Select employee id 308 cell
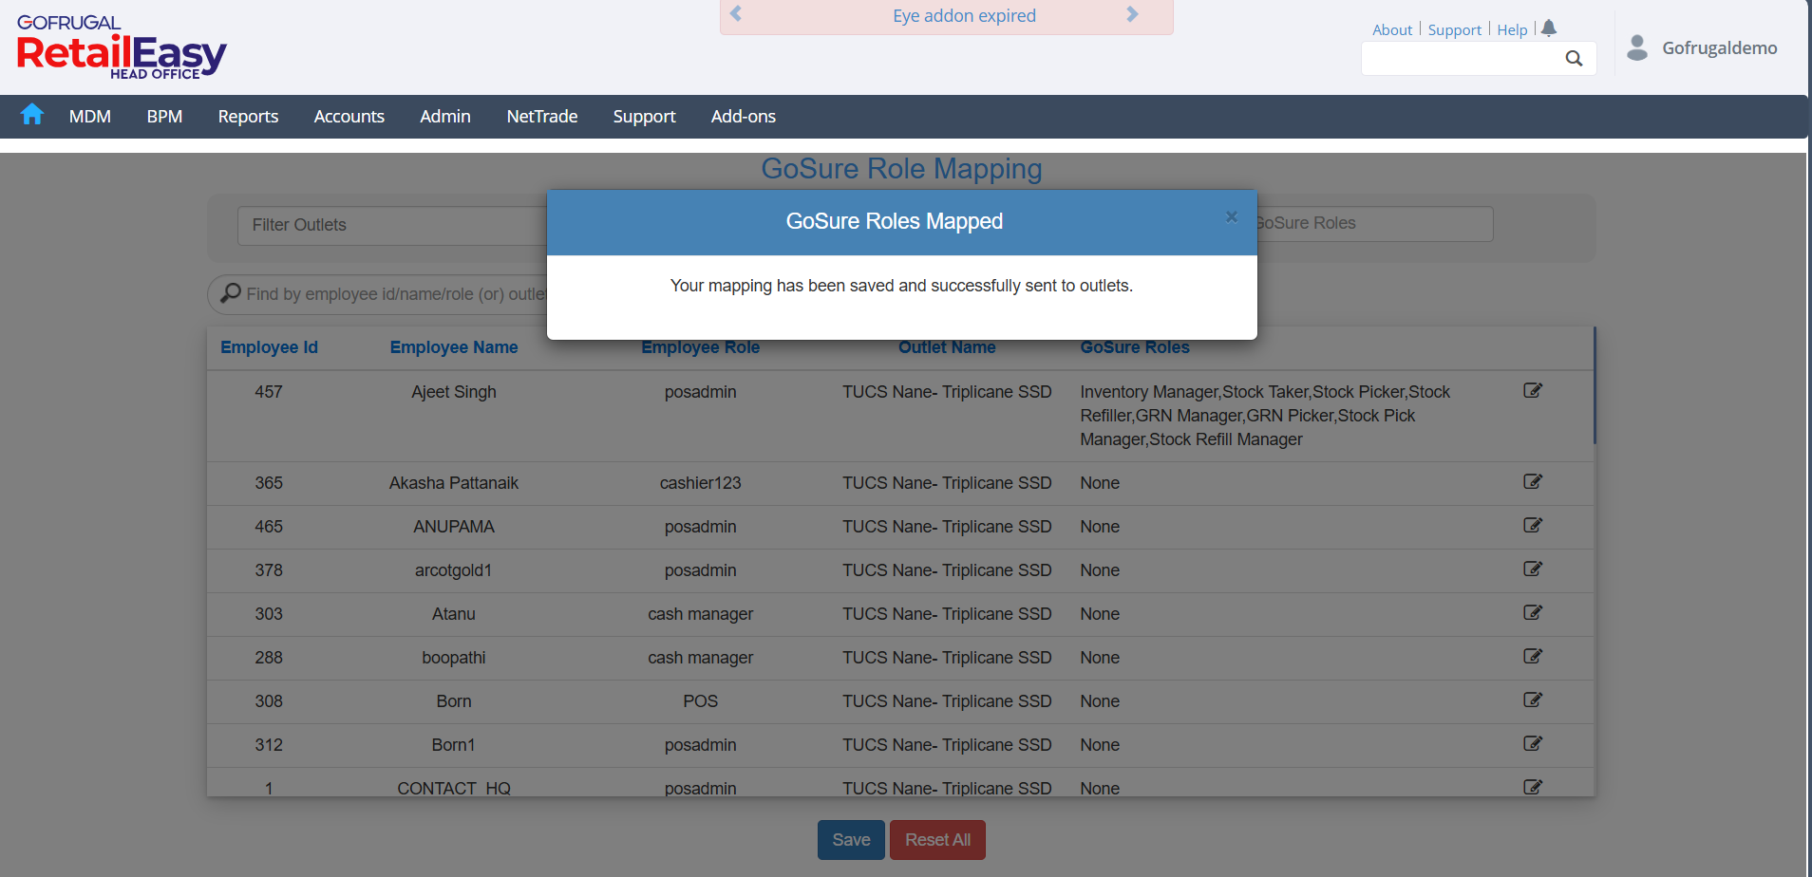 click(x=269, y=701)
